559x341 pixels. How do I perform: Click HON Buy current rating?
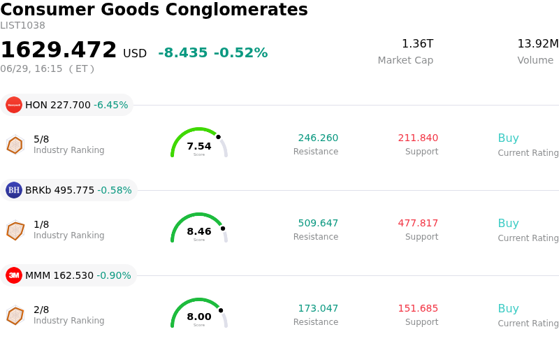coord(509,138)
